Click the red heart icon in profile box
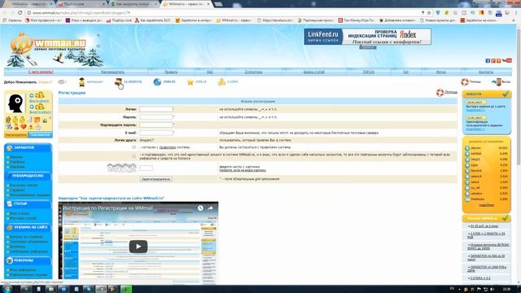The image size is (521, 293). [x=24, y=127]
